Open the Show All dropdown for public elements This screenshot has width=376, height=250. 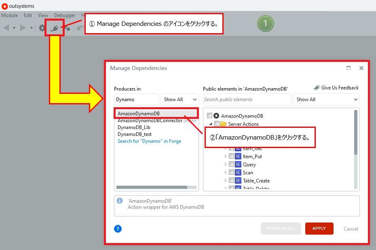tap(326, 99)
